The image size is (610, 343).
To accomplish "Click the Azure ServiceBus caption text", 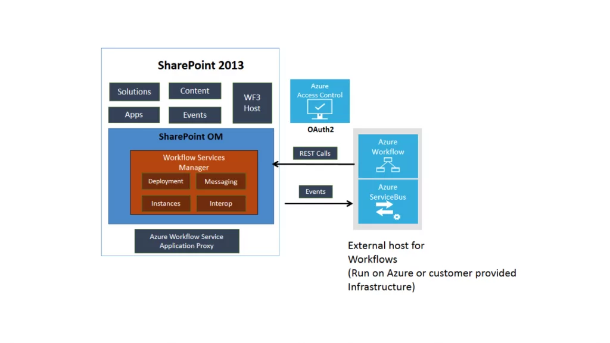I will 388,191.
